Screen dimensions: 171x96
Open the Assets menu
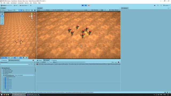(8, 3)
